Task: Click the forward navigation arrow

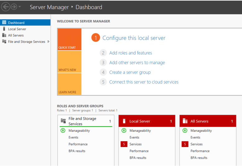Action: pyautogui.click(x=14, y=7)
